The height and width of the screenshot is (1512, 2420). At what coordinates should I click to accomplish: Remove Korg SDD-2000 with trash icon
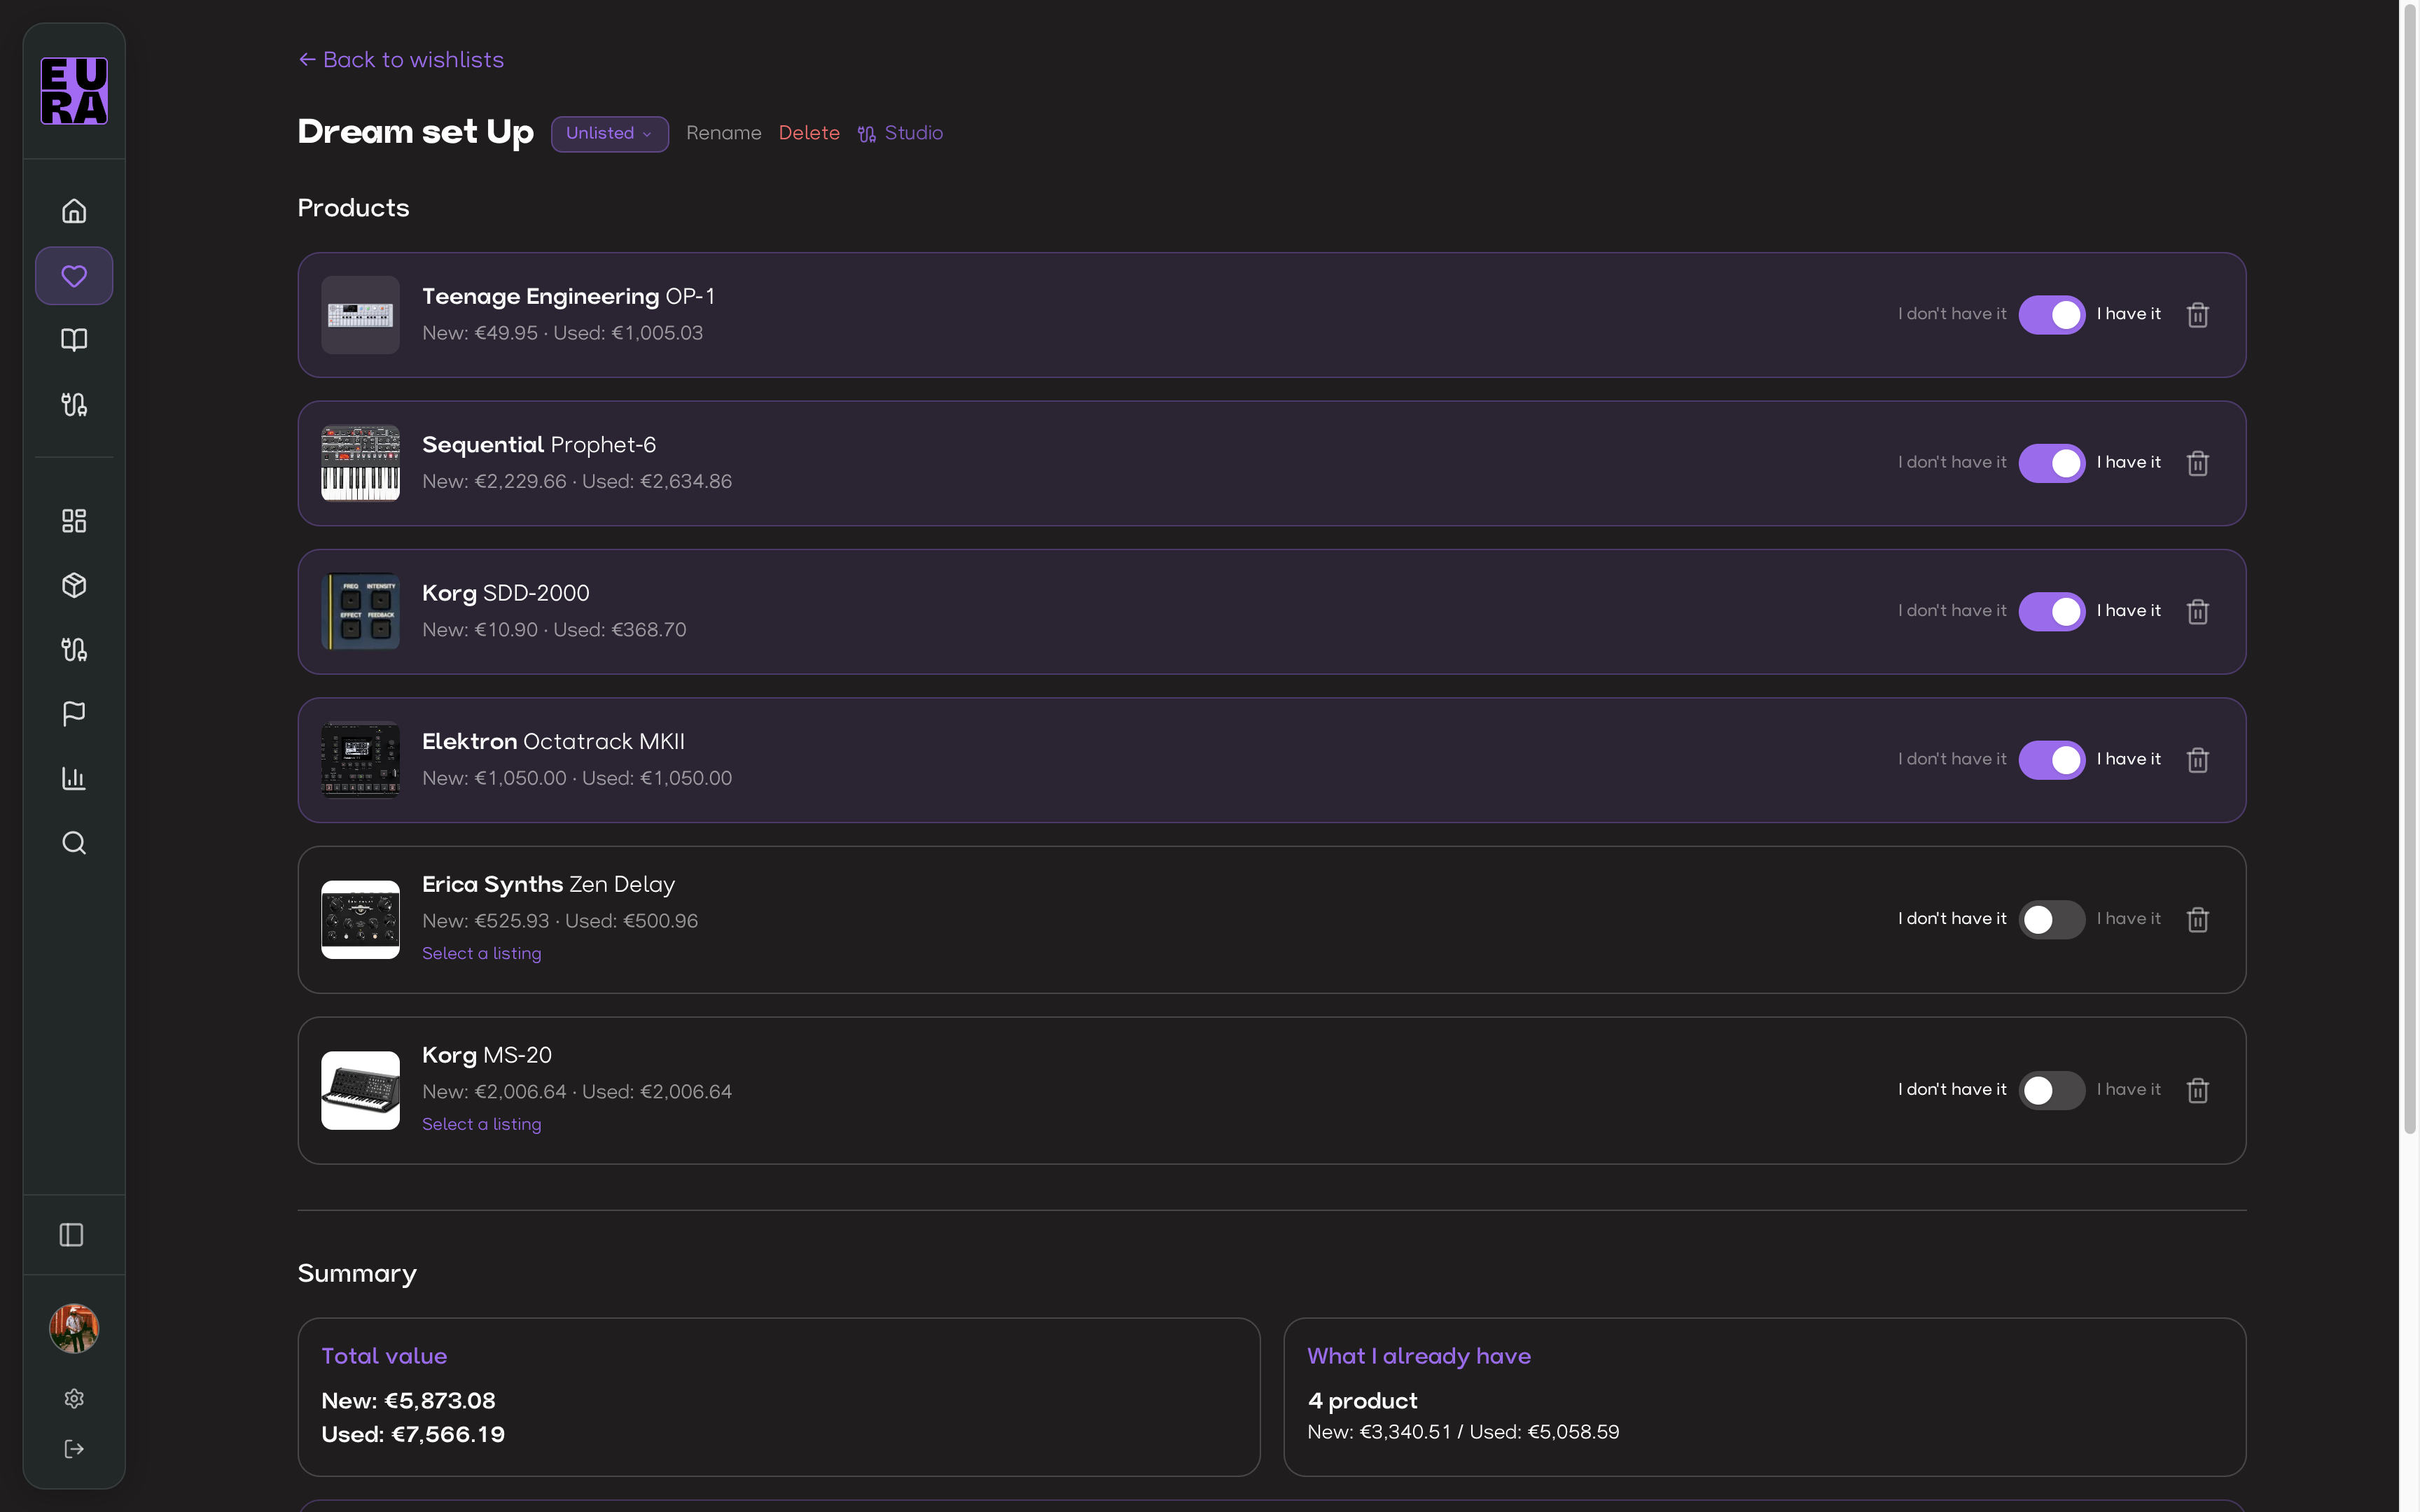pos(2198,611)
